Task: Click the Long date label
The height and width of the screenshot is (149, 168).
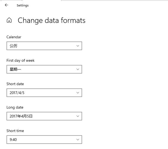Action: pos(15,107)
